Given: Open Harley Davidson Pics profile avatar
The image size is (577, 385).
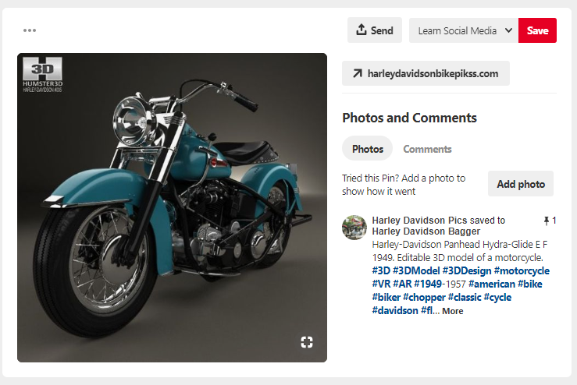Looking at the screenshot, I should (x=354, y=228).
